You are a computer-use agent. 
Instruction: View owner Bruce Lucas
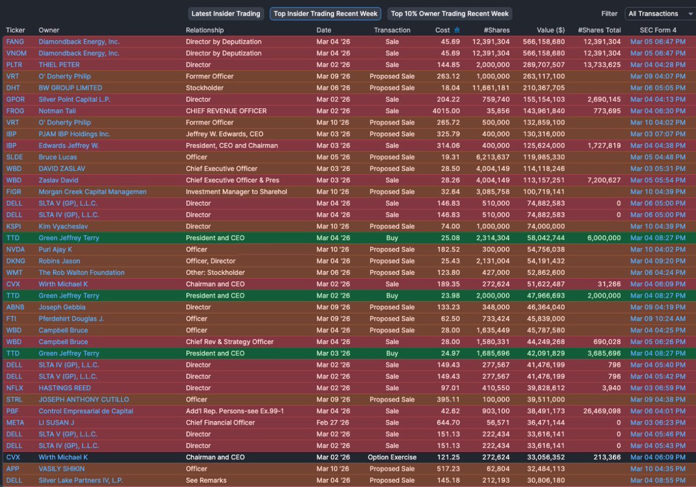click(x=57, y=157)
